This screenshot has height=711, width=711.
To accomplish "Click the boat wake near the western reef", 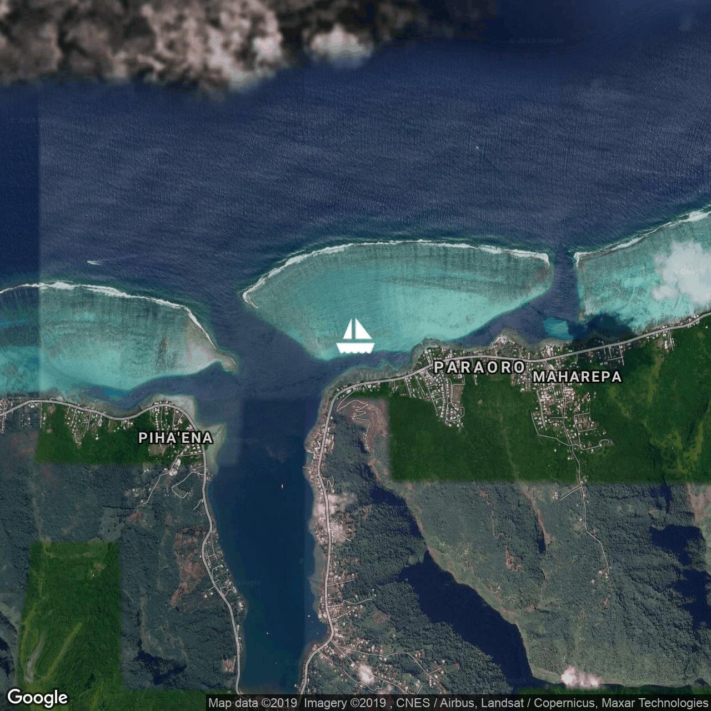I will [94, 262].
